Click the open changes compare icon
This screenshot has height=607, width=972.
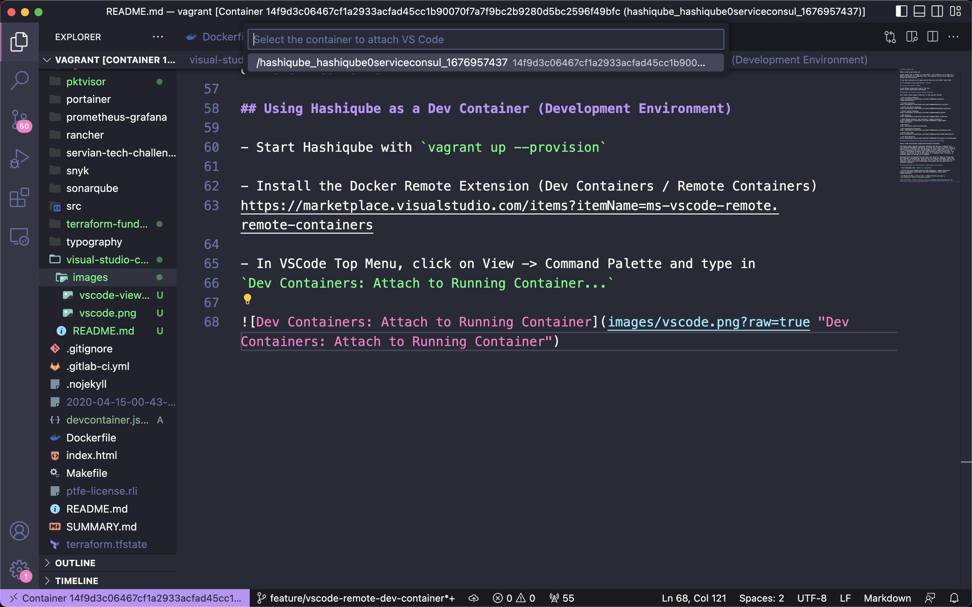pos(890,37)
